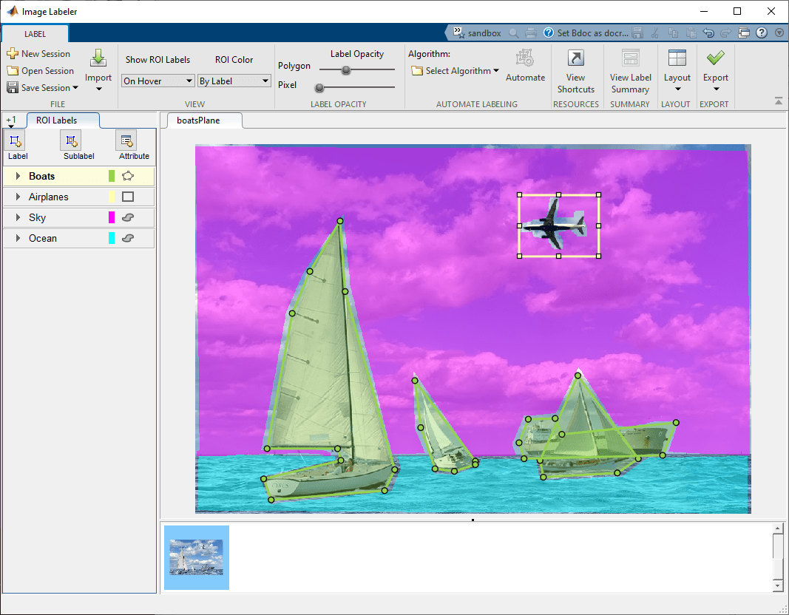Image resolution: width=789 pixels, height=615 pixels.
Task: Click the New Session icon
Action: (13, 54)
